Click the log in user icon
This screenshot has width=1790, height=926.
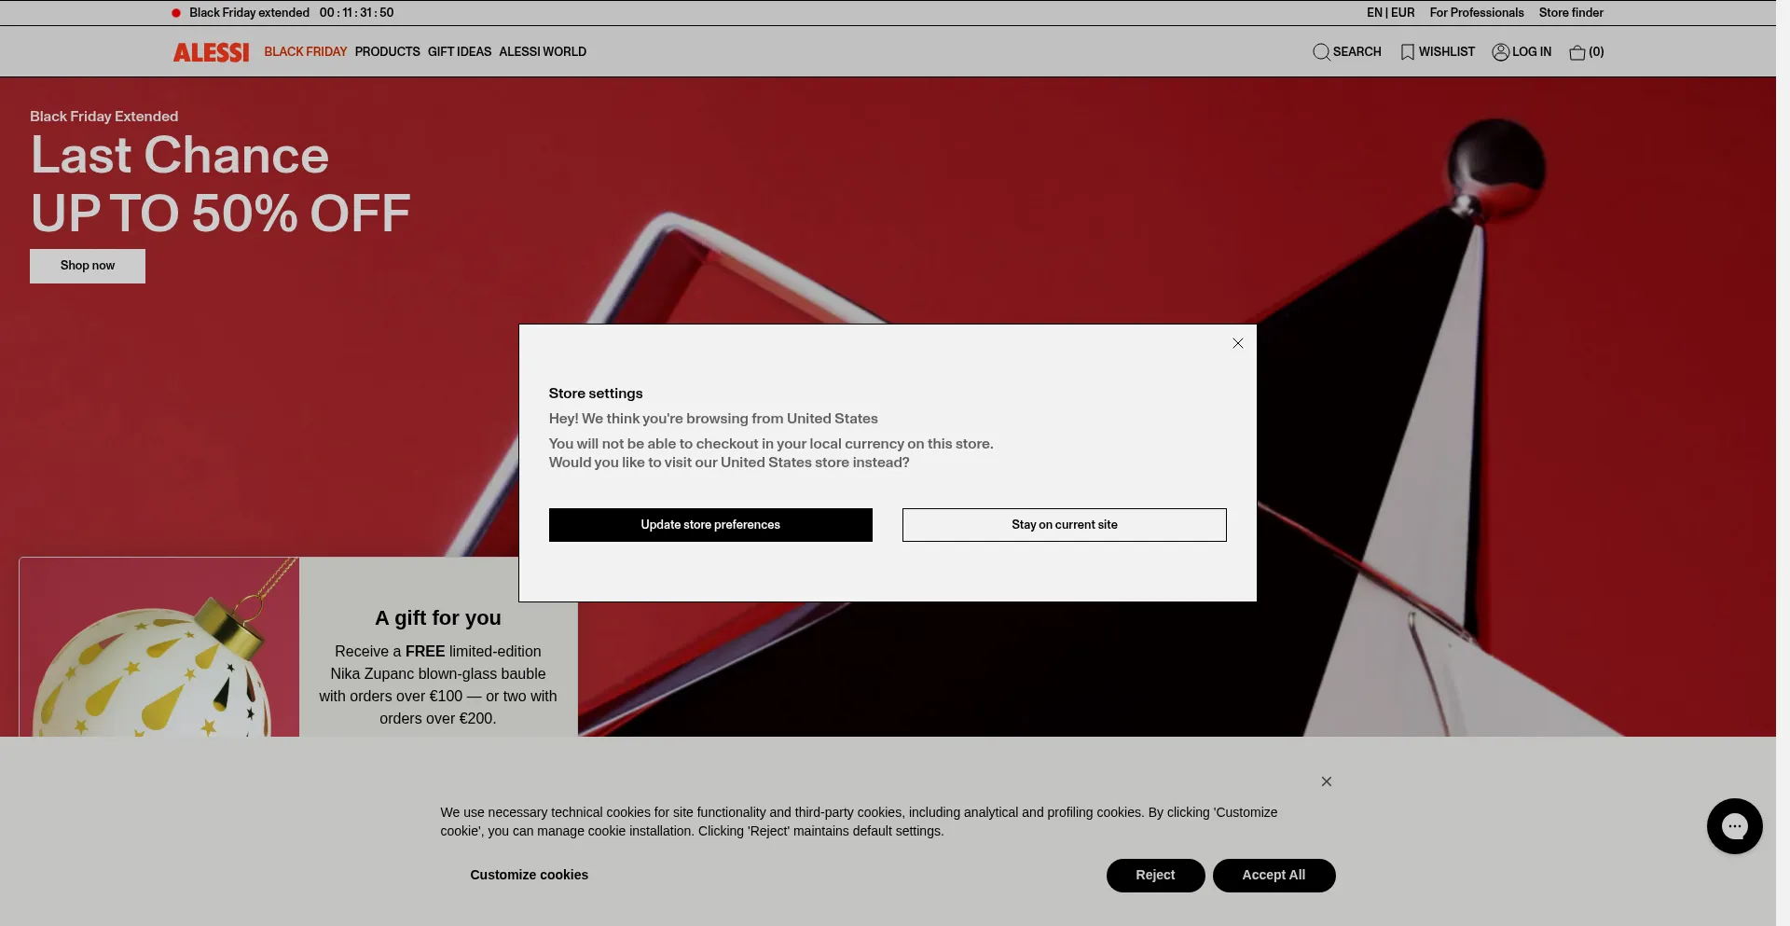1500,52
